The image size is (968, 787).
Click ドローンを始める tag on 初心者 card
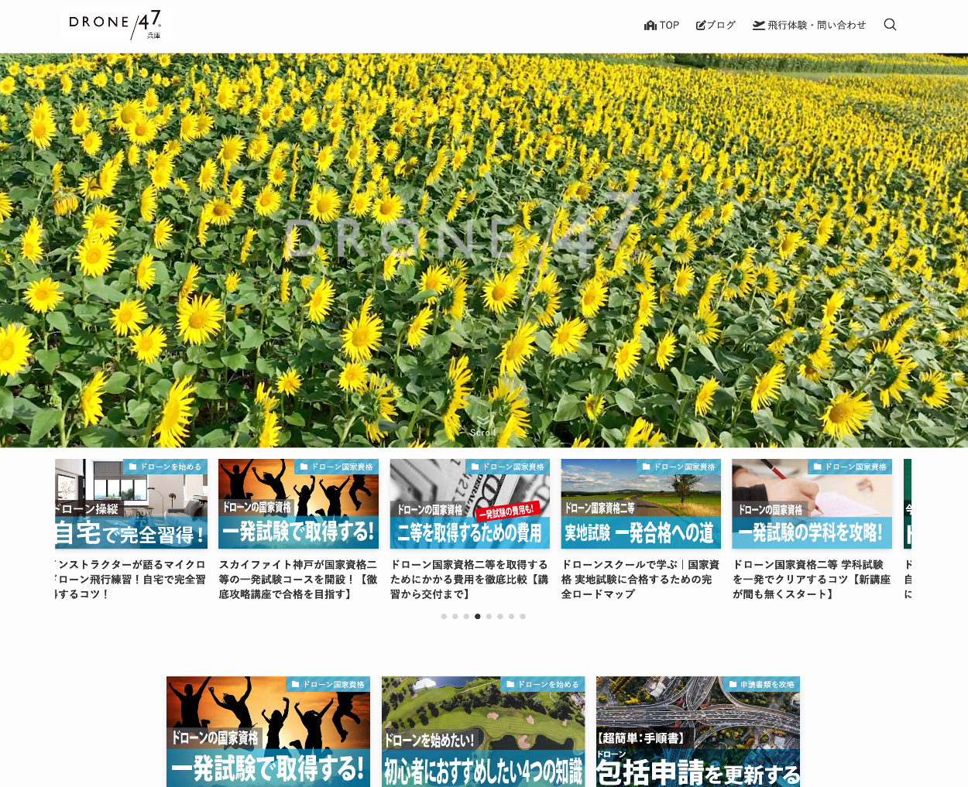coord(542,684)
